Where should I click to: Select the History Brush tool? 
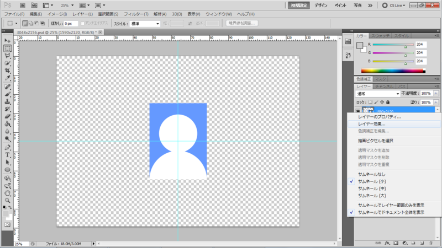tap(7, 109)
